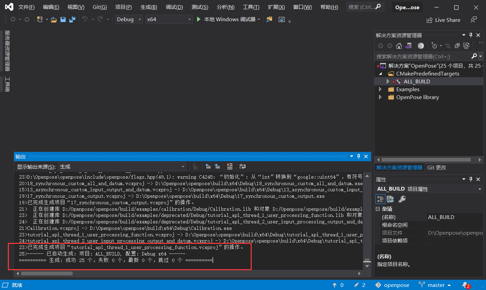The image size is (486, 290).
Task: Click the feedback person icon near Live Share
Action: (x=474, y=20)
